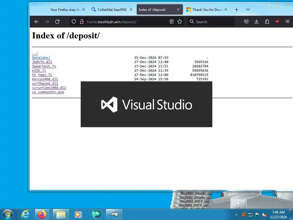Open the Save to Pocket icon
This screenshot has width=293, height=220.
tap(246, 22)
